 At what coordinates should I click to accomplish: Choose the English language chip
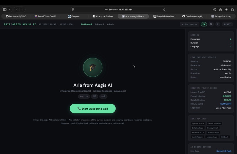84,96
